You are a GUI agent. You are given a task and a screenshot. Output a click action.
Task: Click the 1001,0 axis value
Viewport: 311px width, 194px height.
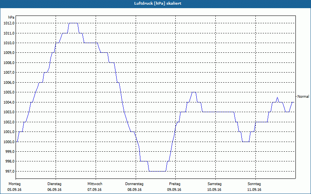click(x=9, y=132)
